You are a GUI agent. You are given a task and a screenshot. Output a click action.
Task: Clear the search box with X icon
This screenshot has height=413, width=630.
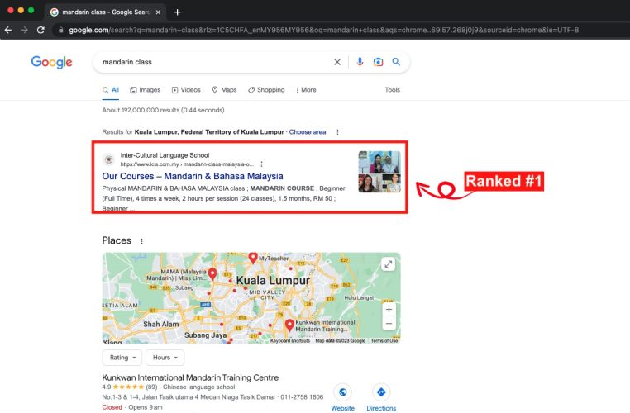[x=337, y=62]
